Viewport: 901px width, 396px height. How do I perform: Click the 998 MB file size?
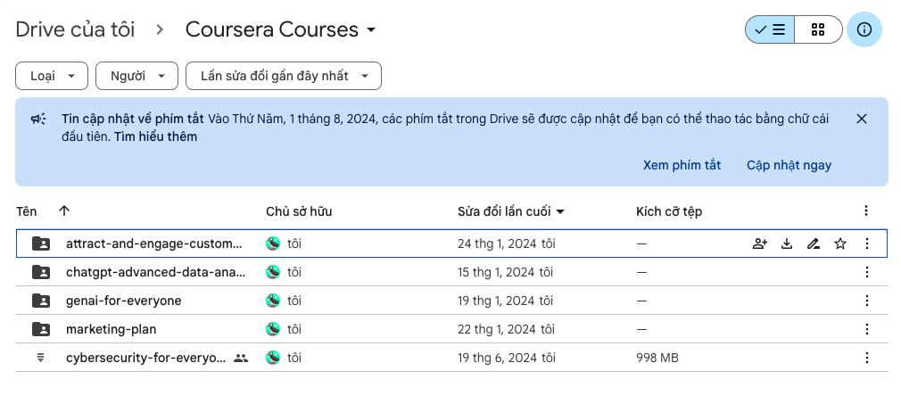tap(657, 358)
